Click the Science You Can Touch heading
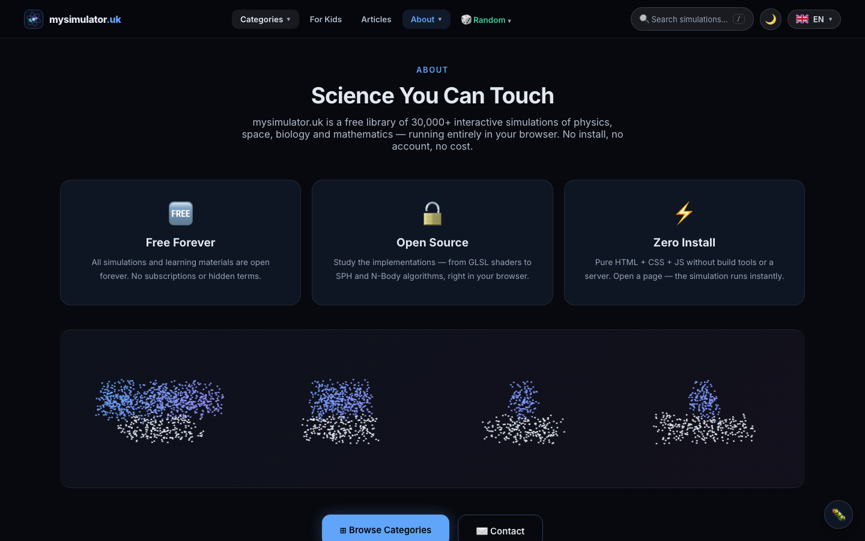Screen dimensions: 865x541 point(432,96)
